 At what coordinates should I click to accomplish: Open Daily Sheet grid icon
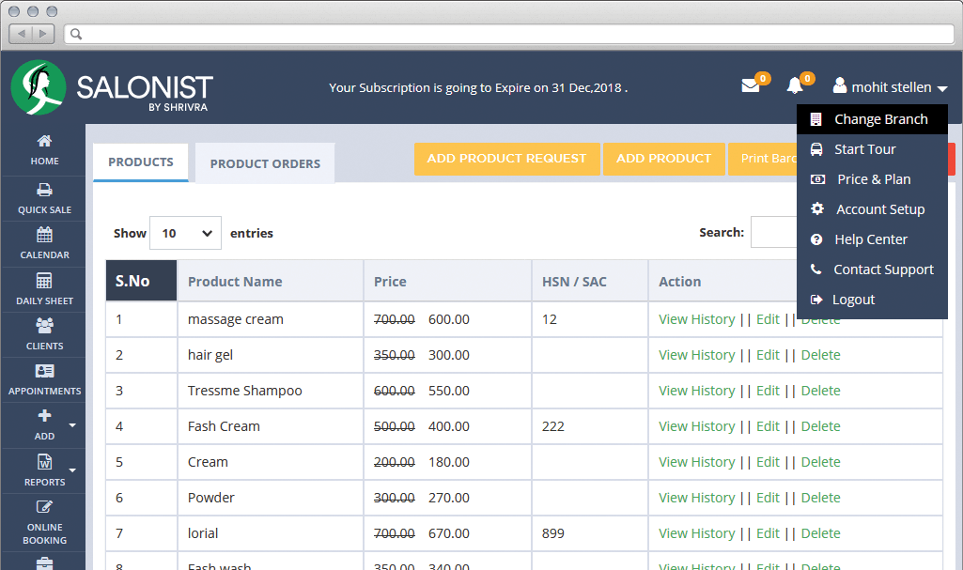coord(44,281)
